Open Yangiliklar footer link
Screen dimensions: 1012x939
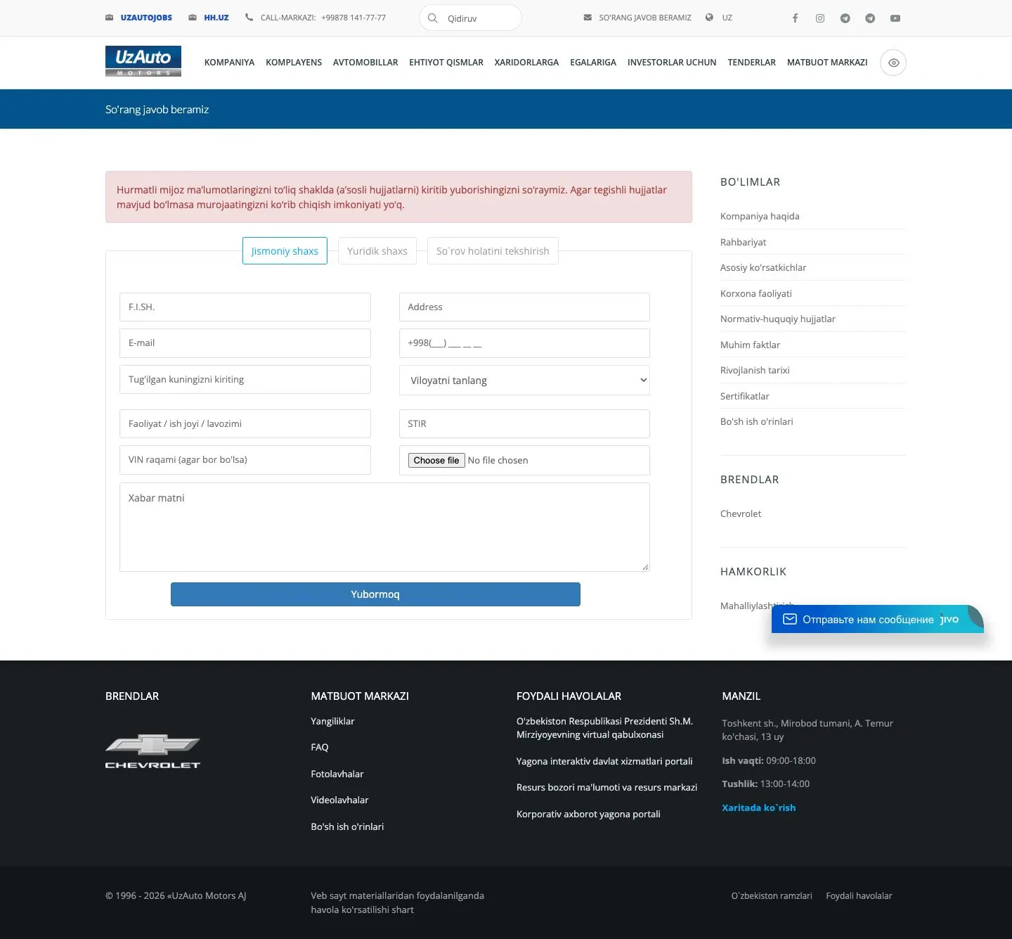coord(332,721)
